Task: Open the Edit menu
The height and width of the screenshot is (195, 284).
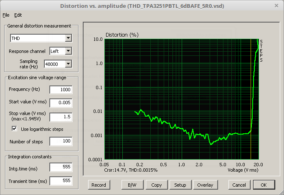Action: tap(18, 15)
